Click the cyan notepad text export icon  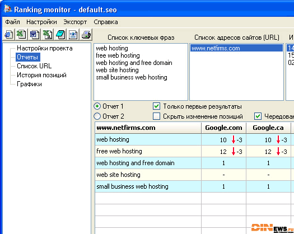click(60, 35)
